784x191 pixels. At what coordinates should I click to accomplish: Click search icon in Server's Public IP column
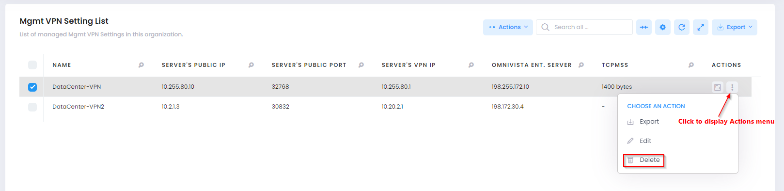click(251, 65)
